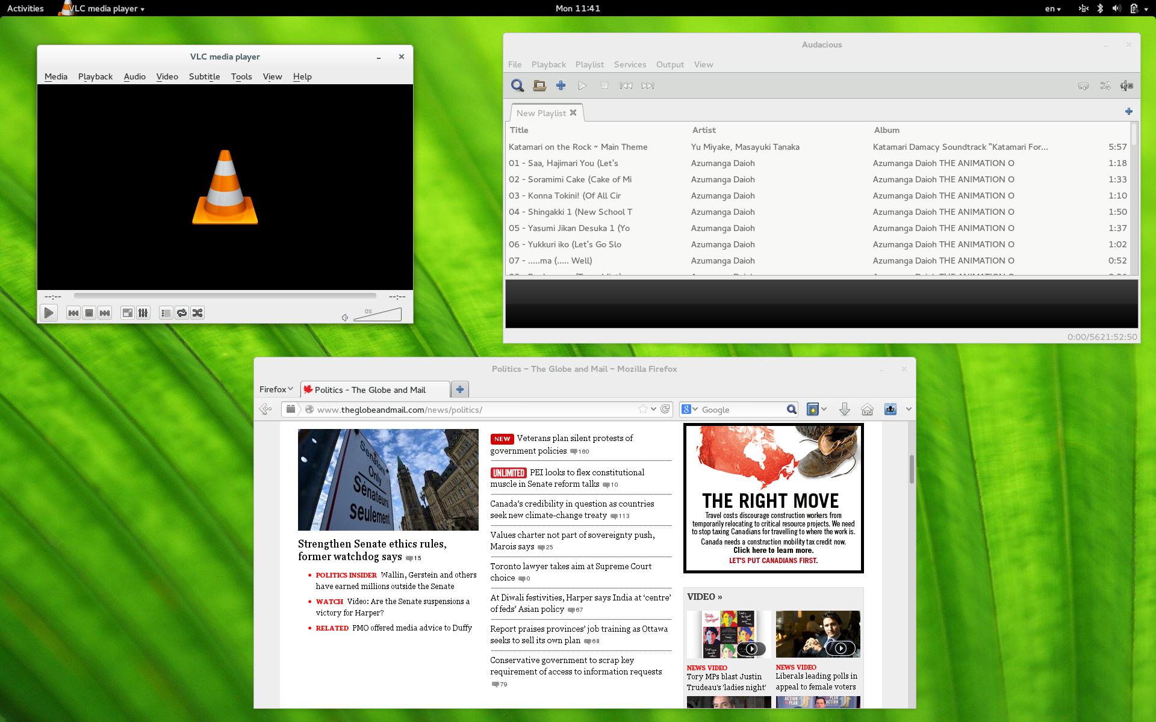Viewport: 1156px width, 722px height.
Task: Select Katamari on the Rock track
Action: pos(818,147)
